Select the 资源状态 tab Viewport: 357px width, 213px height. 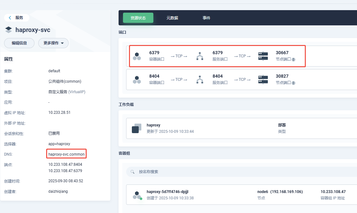[x=138, y=18]
